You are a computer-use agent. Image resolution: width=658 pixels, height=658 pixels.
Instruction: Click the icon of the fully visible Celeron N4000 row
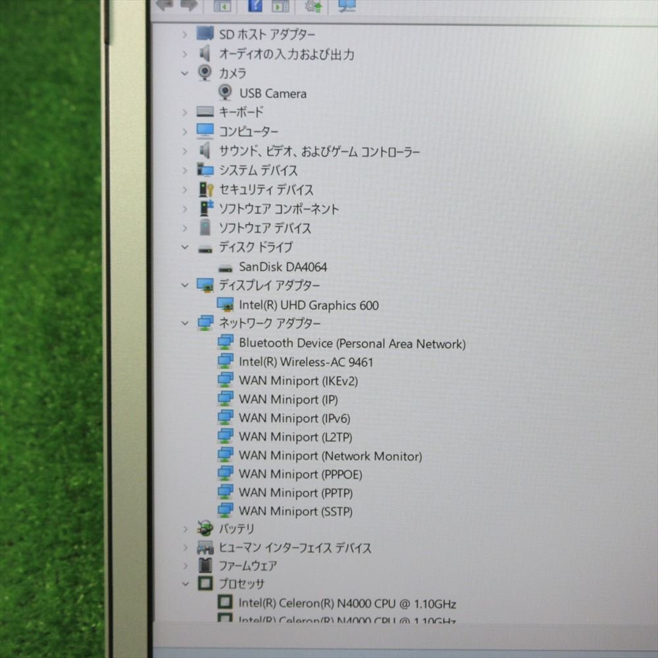(x=225, y=602)
